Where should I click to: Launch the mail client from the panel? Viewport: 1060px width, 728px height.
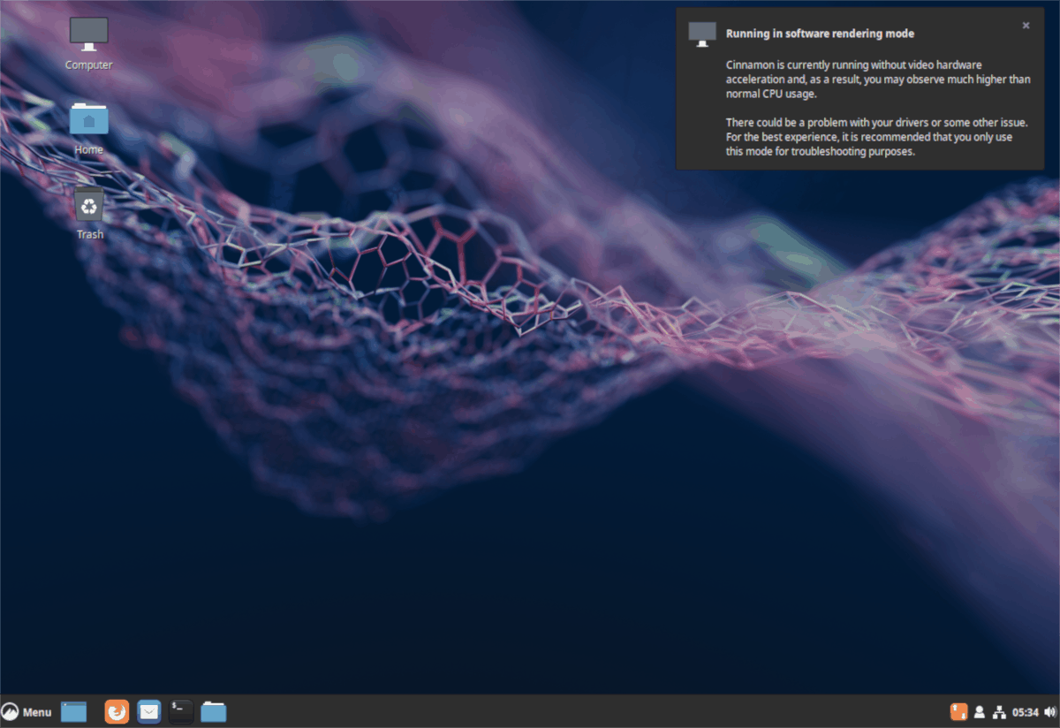tap(148, 711)
